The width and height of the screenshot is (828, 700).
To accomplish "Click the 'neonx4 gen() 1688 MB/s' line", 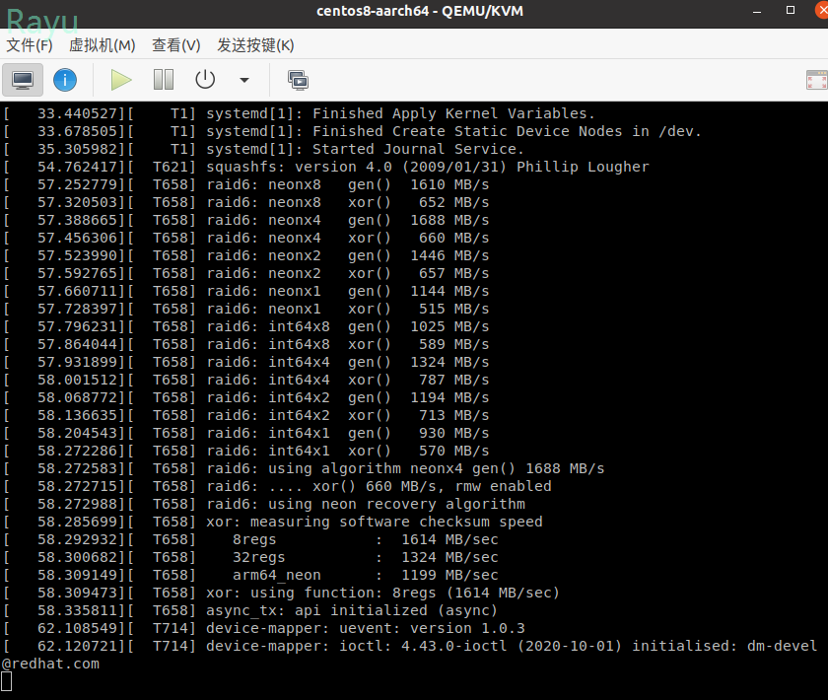I will pyautogui.click(x=246, y=220).
